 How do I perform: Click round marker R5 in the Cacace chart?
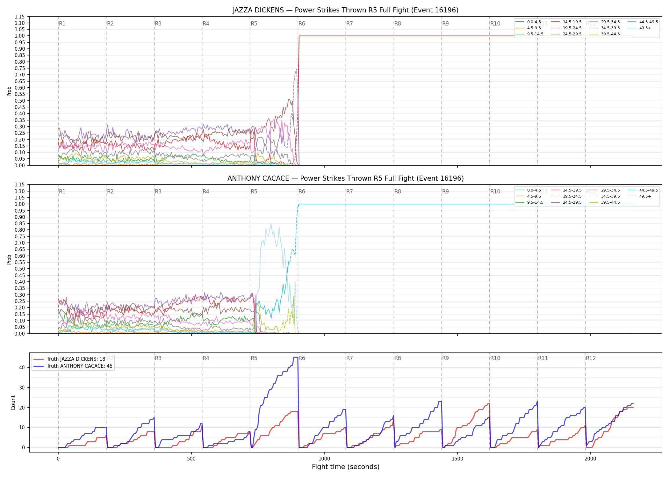(254, 192)
